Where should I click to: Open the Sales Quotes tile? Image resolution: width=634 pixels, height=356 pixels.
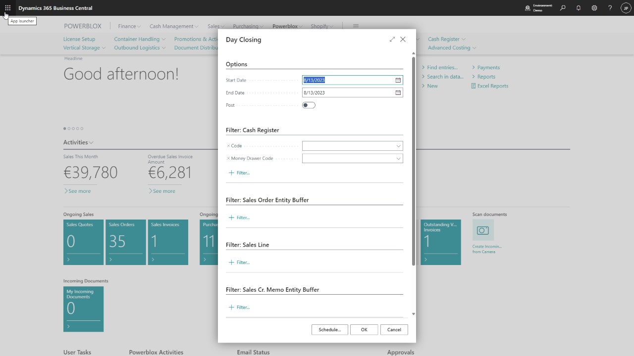click(83, 242)
